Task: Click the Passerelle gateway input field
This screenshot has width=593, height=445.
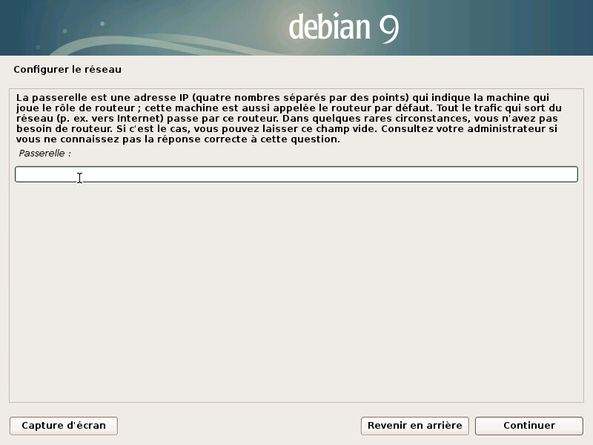Action: pos(296,174)
